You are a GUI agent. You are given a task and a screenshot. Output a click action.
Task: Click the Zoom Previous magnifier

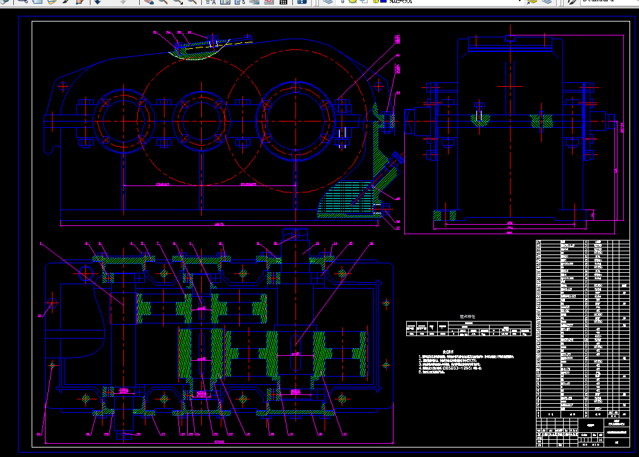tap(192, 1)
